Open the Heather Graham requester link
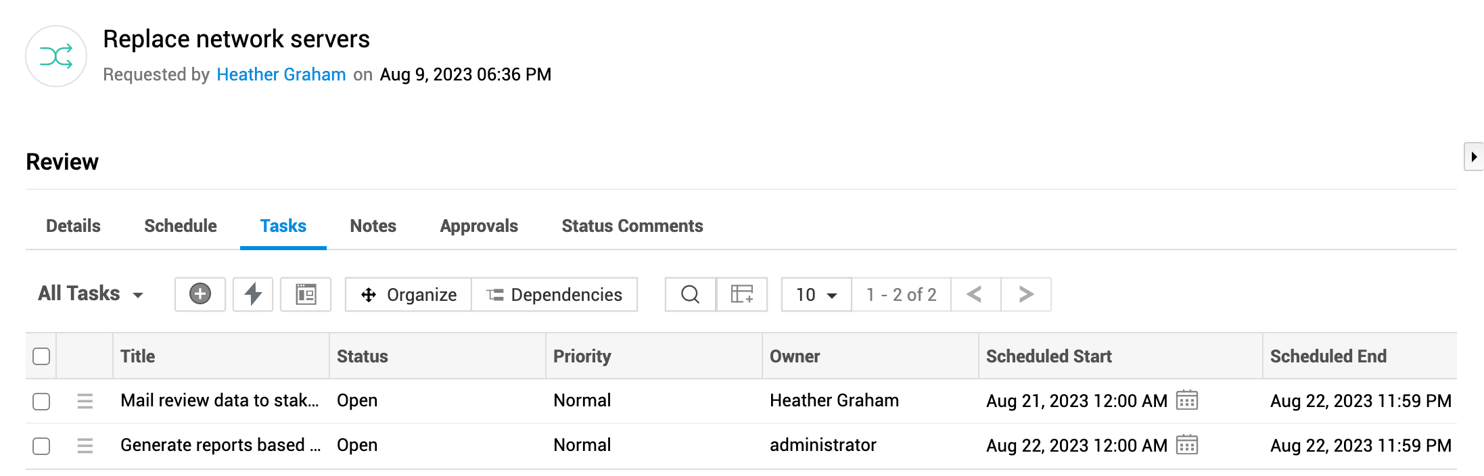The width and height of the screenshot is (1484, 476). 281,74
